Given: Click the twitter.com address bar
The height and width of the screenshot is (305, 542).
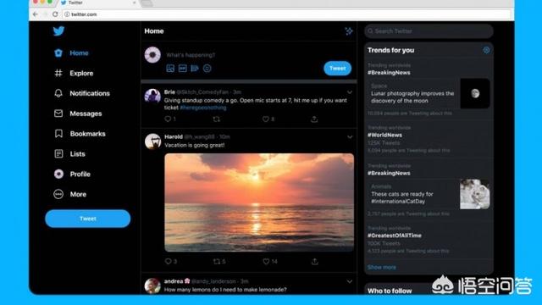Looking at the screenshot, I should (287, 14).
